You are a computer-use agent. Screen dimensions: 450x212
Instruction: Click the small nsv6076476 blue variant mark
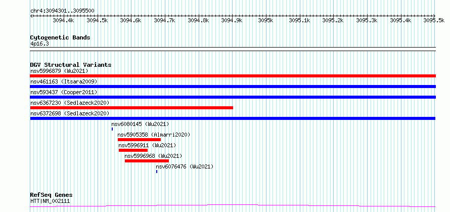pos(157,172)
